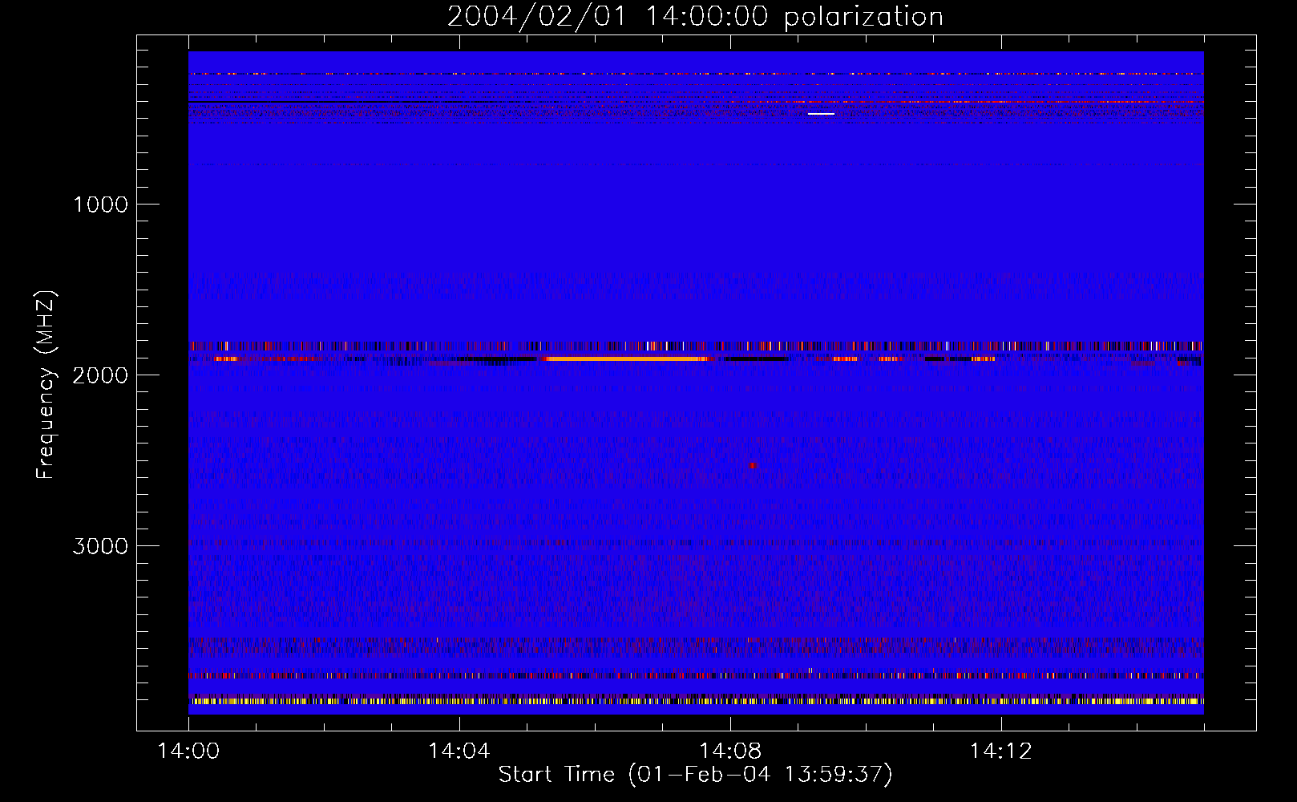Click the bright orange emission band near 1900 MHz
The width and height of the screenshot is (1297, 802).
coord(625,358)
